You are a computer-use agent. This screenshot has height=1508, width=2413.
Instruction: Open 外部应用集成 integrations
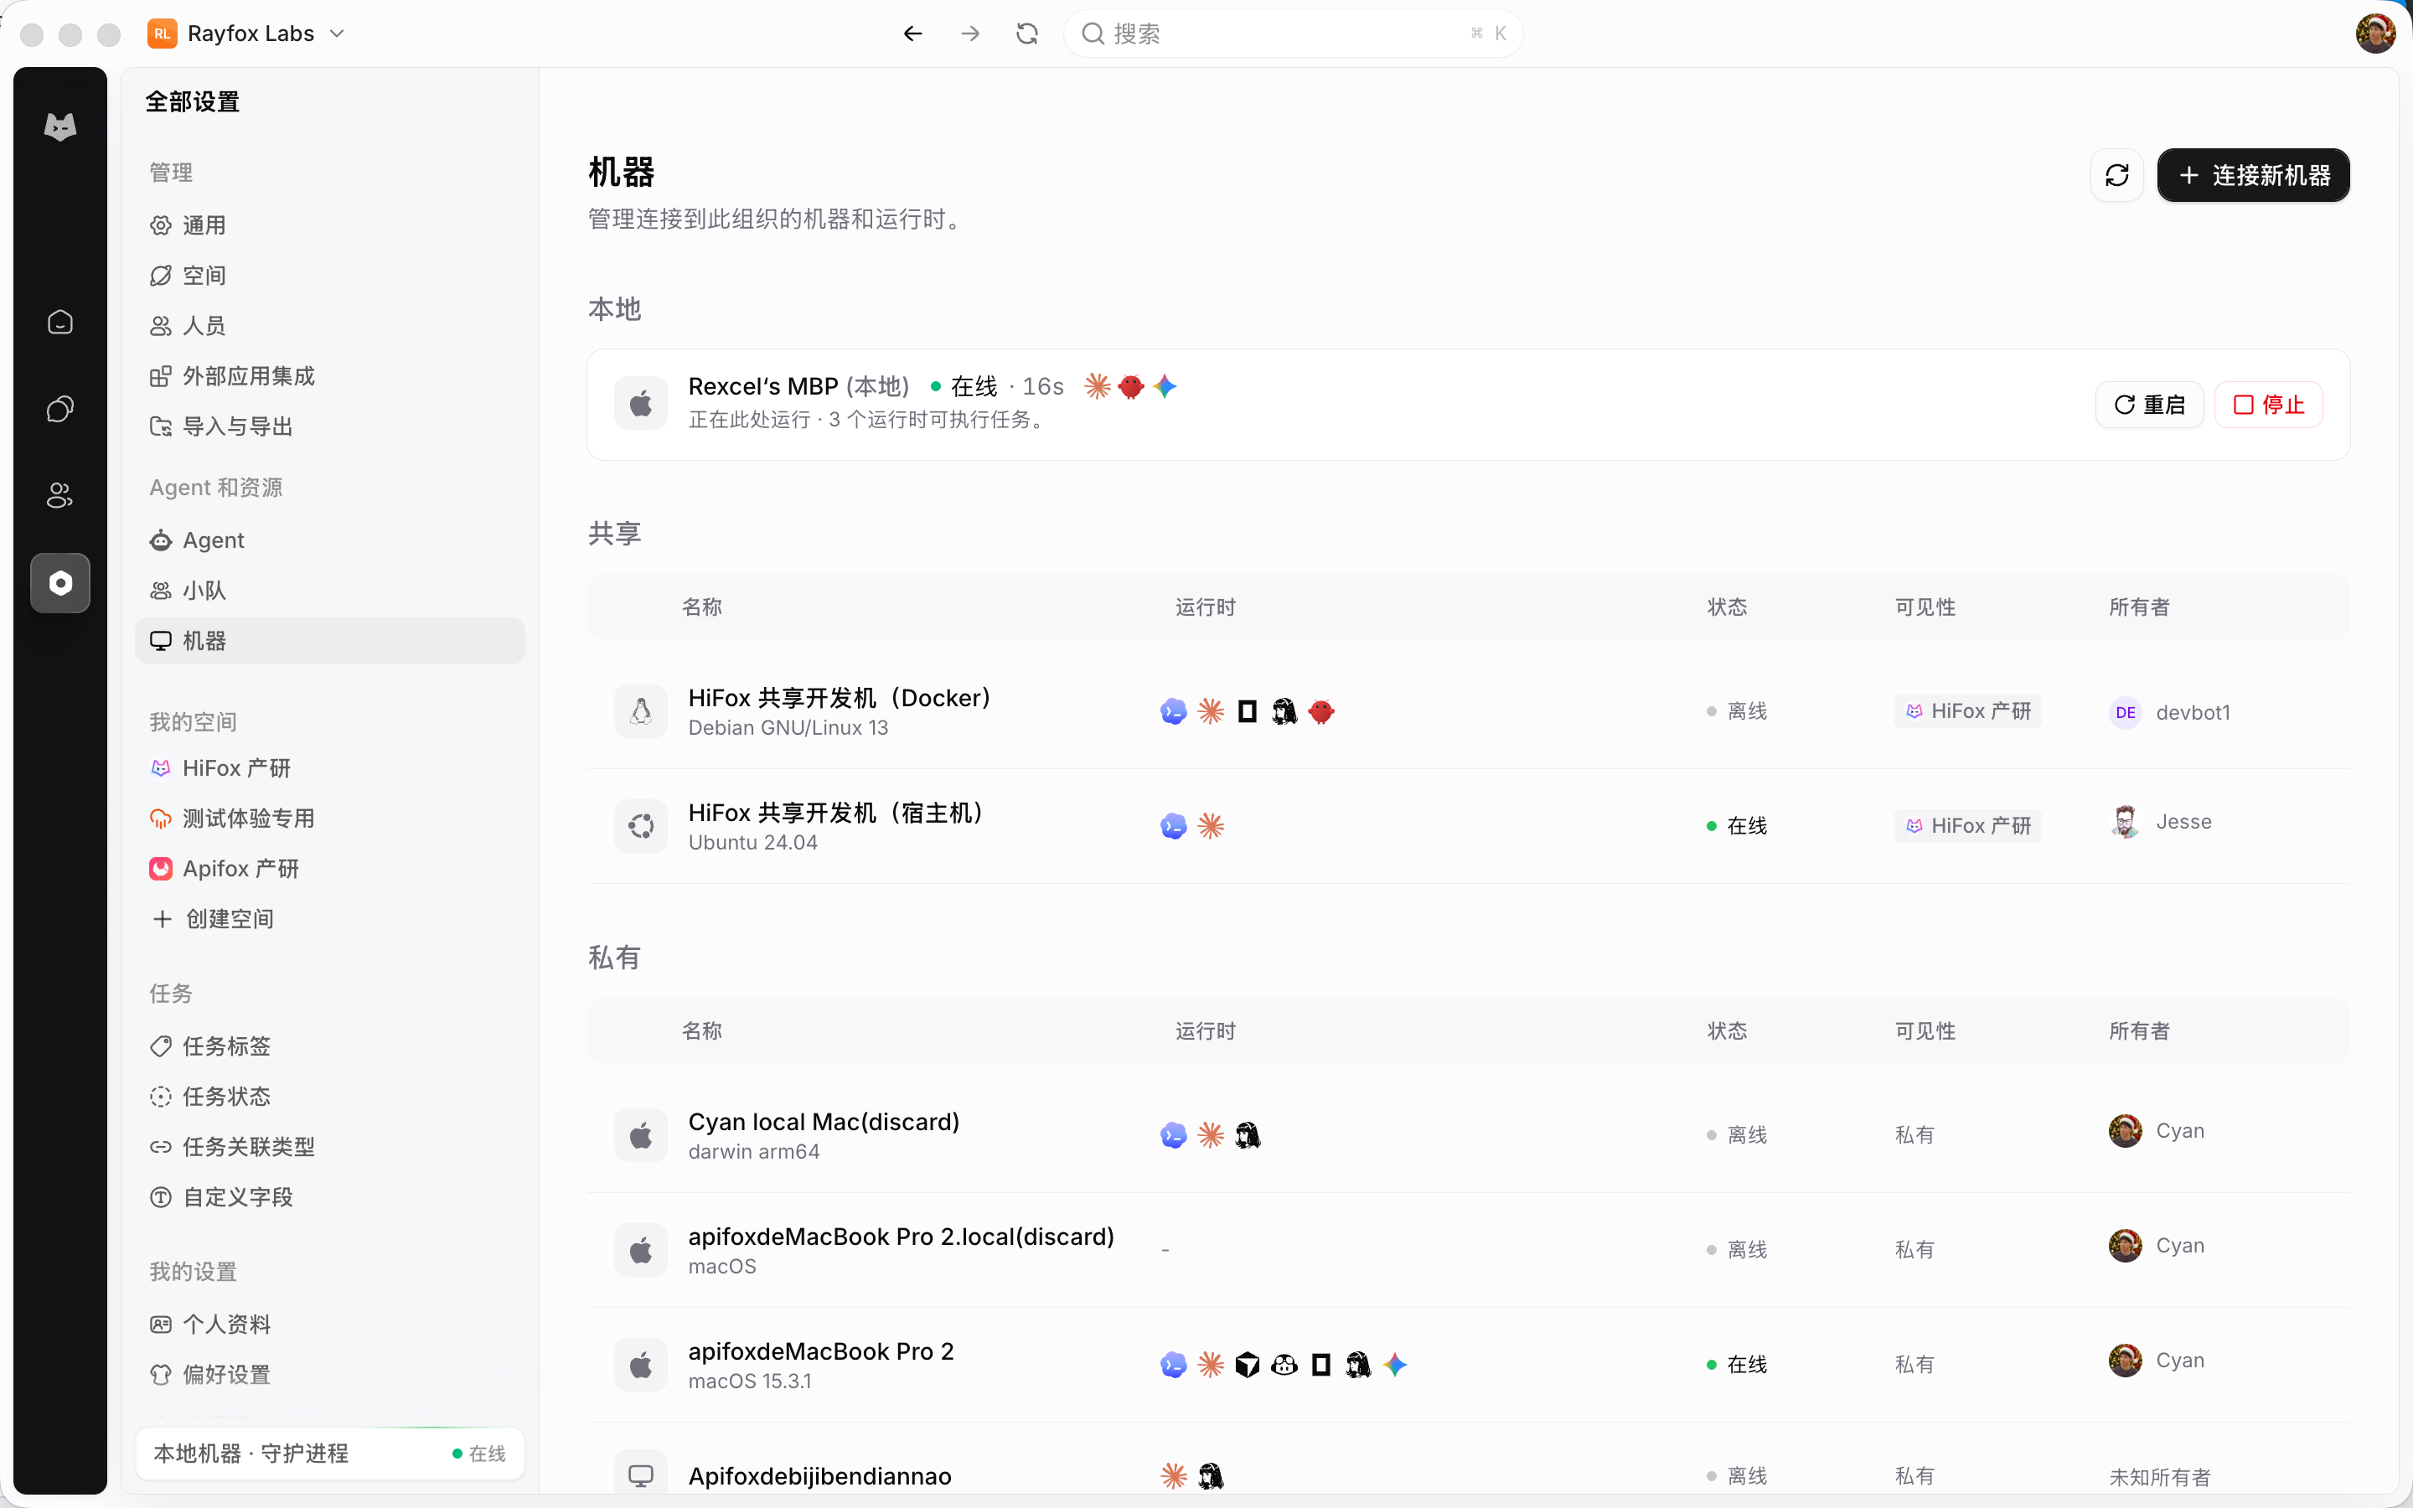coord(329,376)
